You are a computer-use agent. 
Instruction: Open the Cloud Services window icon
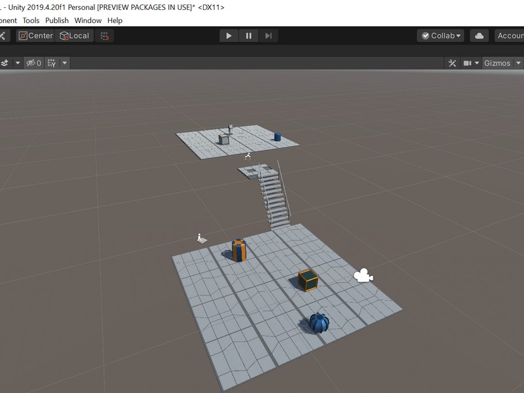click(x=479, y=35)
